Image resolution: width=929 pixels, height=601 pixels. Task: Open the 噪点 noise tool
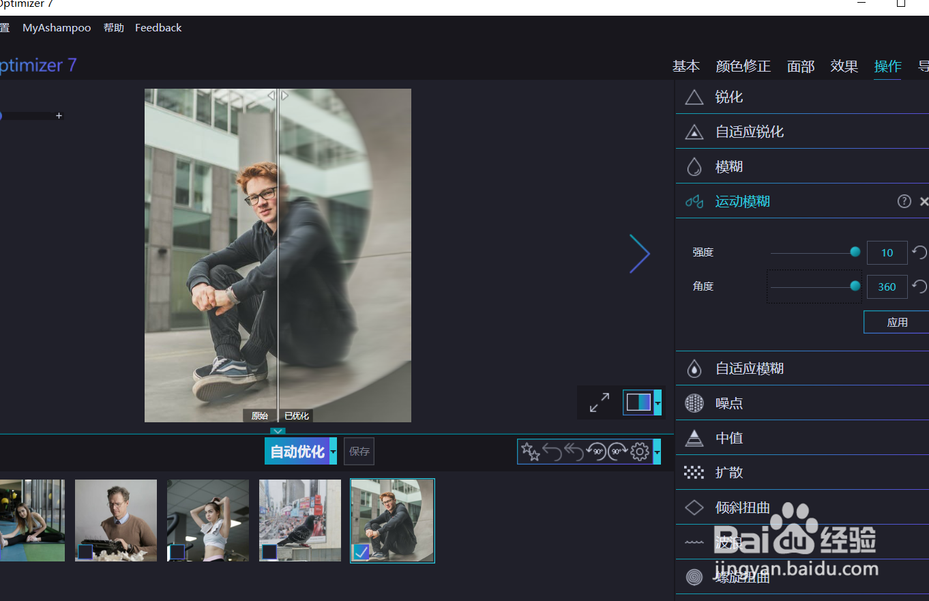tap(728, 402)
